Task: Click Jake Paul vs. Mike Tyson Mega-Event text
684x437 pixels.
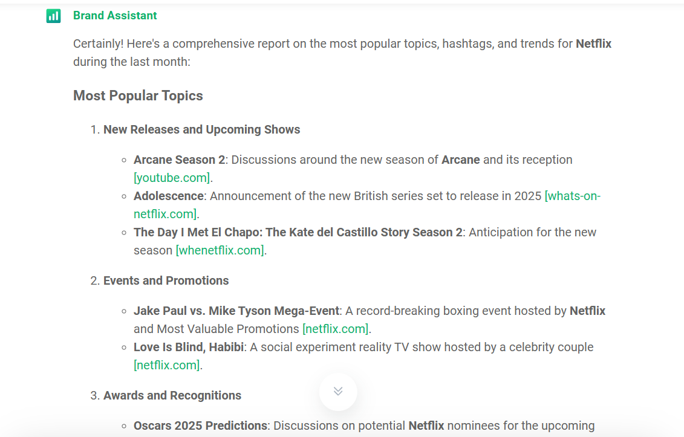Action: (x=236, y=311)
